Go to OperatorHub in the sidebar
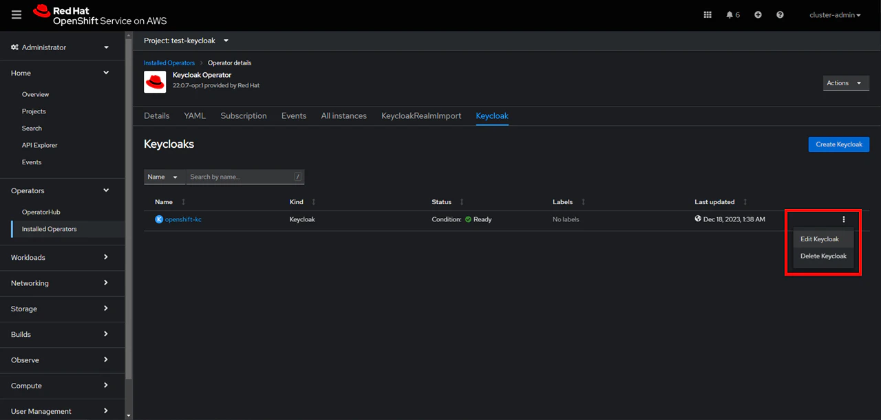Image resolution: width=881 pixels, height=420 pixels. 41,212
